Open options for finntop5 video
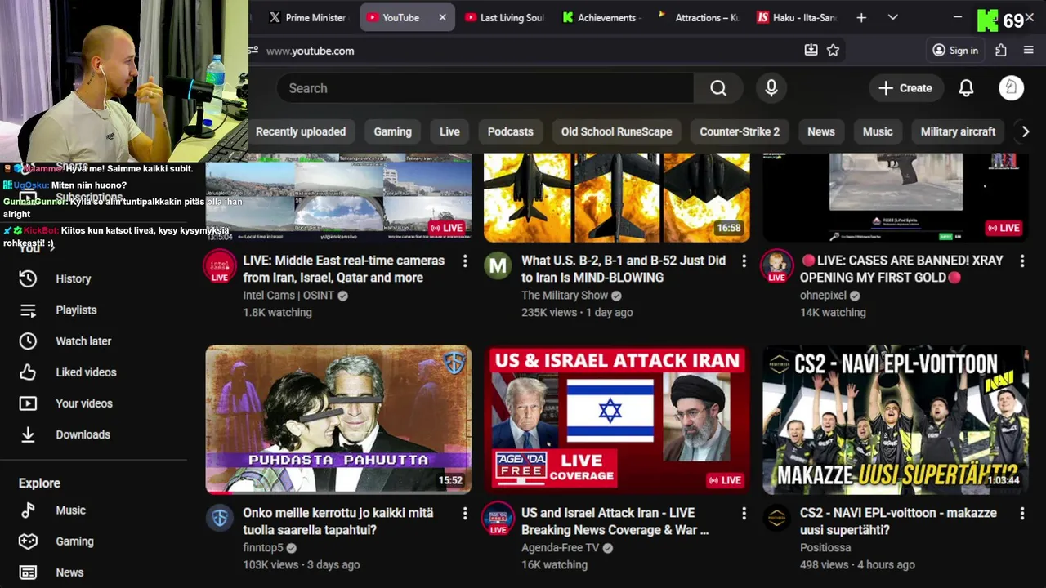The image size is (1046, 588). pos(465,513)
